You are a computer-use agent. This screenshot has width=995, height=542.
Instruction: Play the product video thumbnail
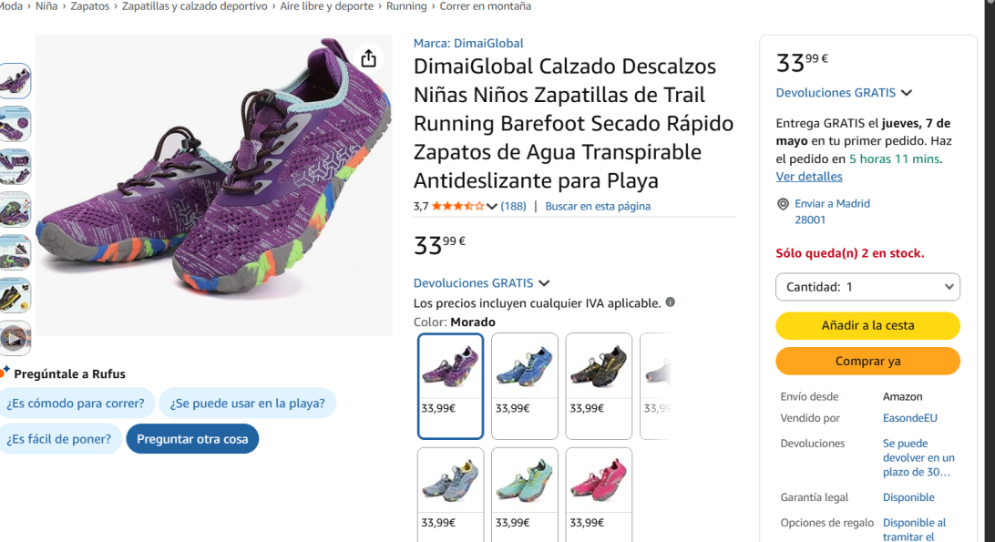click(x=14, y=338)
